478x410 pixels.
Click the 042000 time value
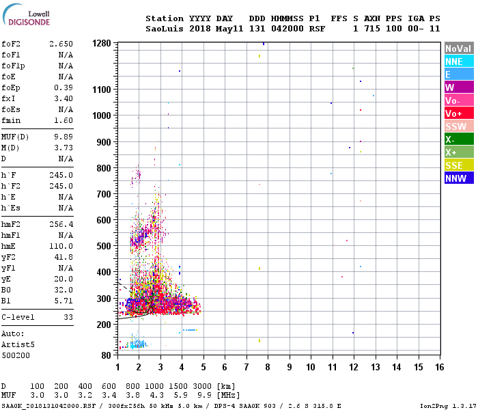tap(287, 29)
